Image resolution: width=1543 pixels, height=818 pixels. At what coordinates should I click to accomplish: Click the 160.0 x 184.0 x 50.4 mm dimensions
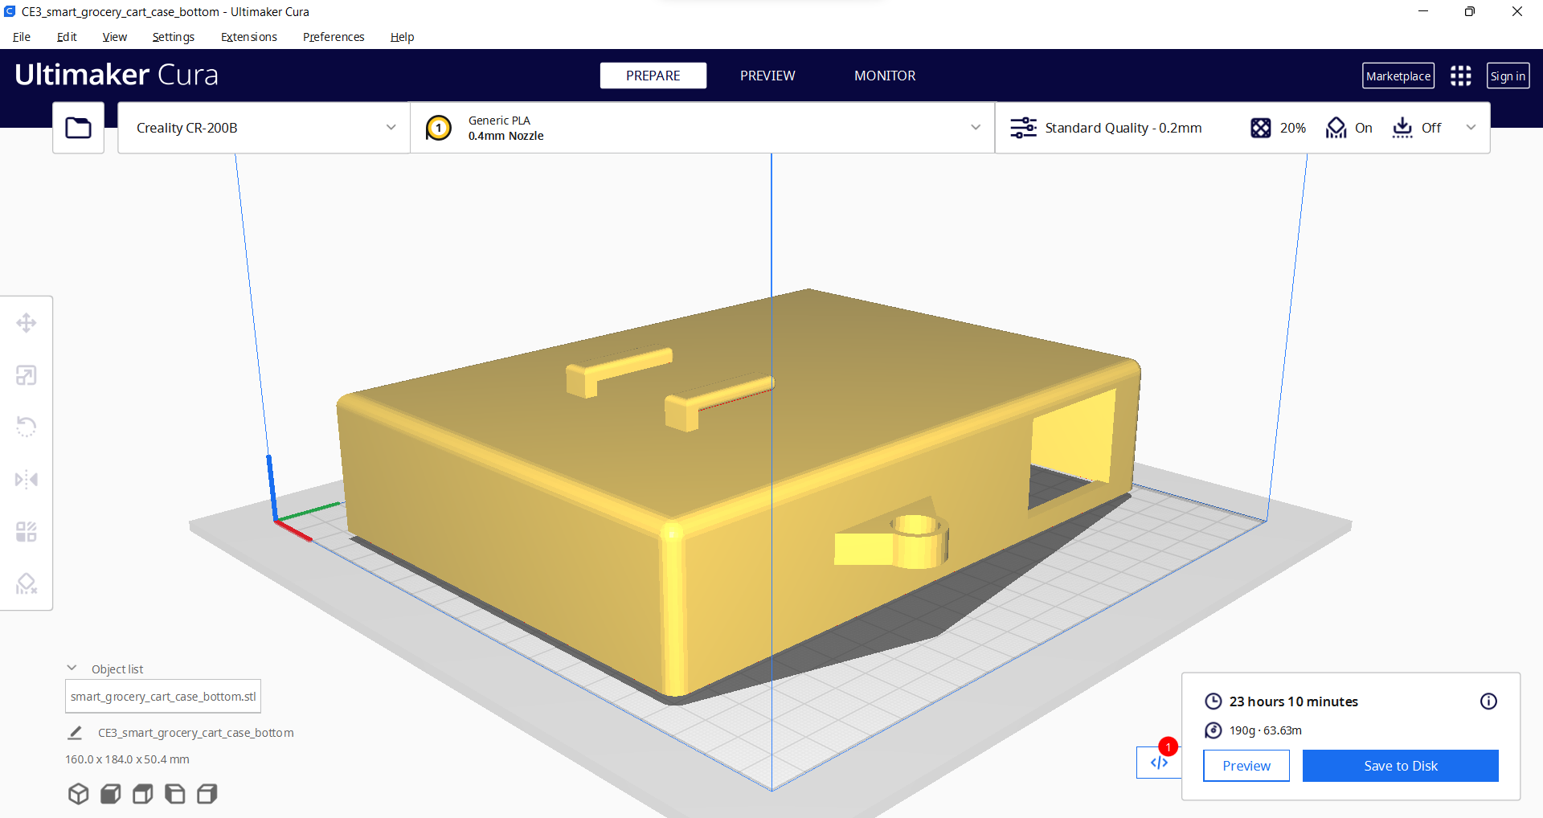coord(127,759)
